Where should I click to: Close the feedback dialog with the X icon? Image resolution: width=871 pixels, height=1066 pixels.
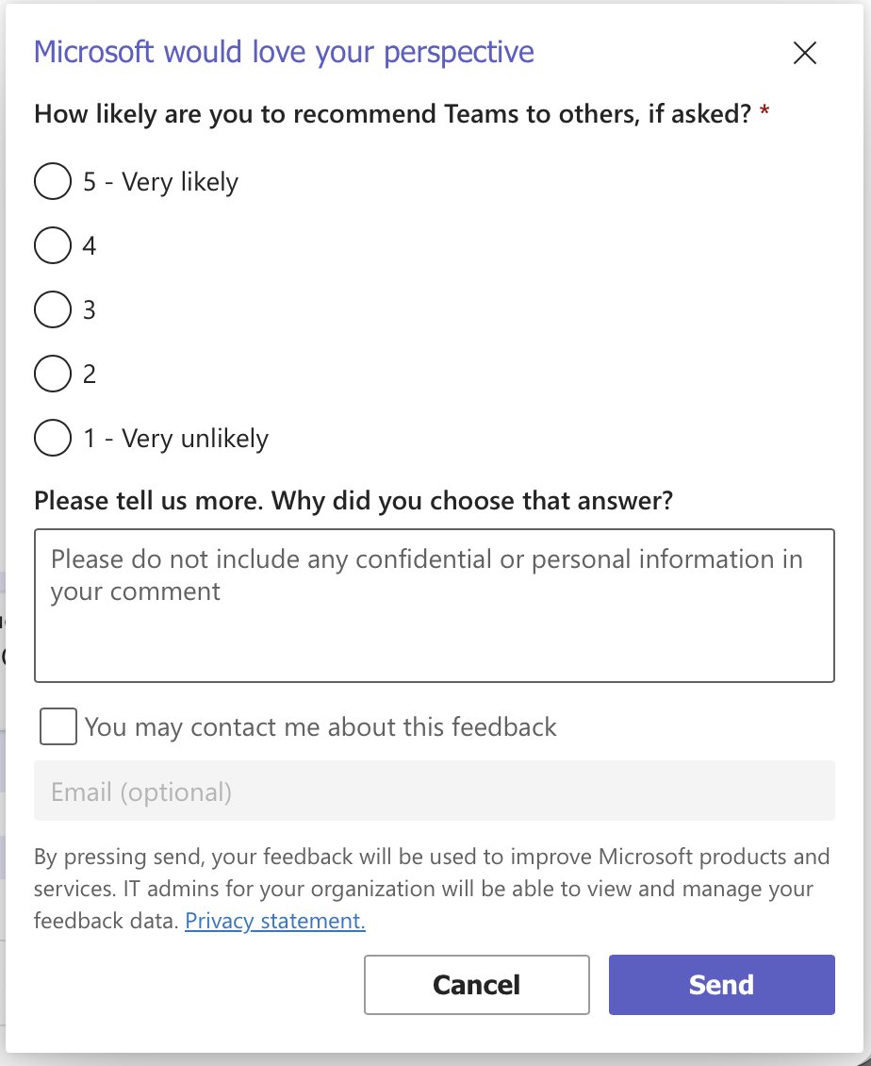coord(804,52)
